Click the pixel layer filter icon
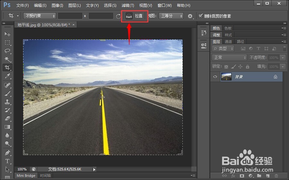 pyautogui.click(x=243, y=49)
